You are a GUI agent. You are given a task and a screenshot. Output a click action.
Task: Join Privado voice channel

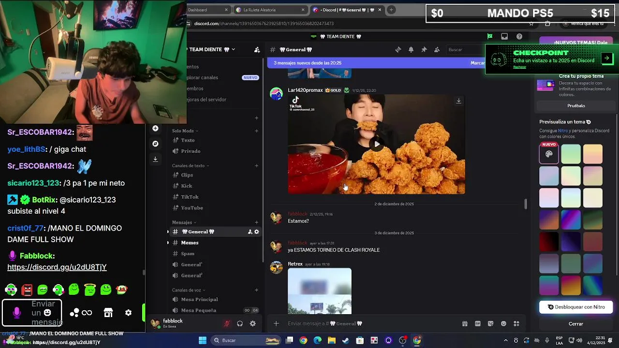click(215, 151)
